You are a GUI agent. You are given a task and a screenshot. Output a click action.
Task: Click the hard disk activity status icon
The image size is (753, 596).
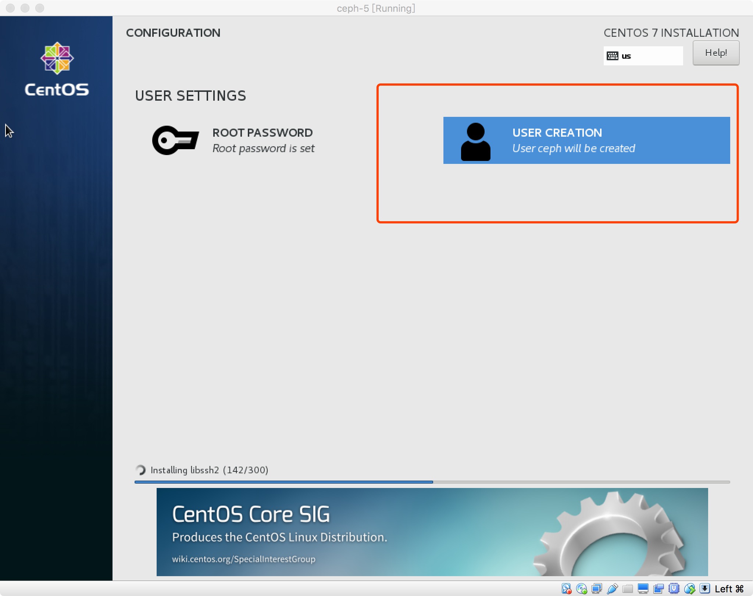click(566, 589)
